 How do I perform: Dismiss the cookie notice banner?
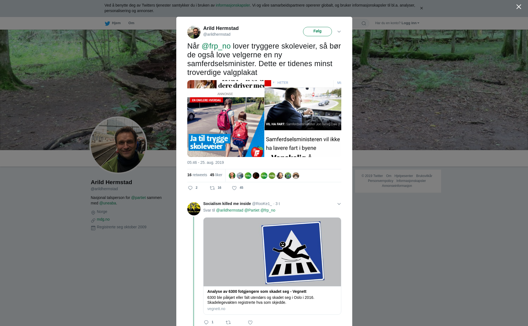421,8
